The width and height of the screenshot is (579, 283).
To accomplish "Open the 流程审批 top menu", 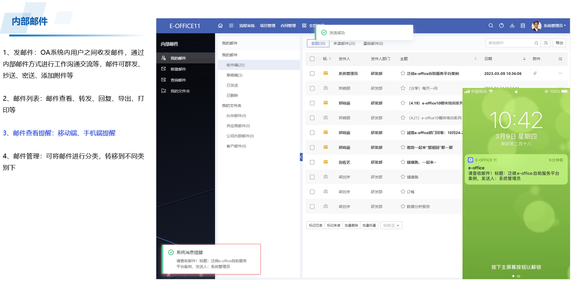I will (247, 26).
